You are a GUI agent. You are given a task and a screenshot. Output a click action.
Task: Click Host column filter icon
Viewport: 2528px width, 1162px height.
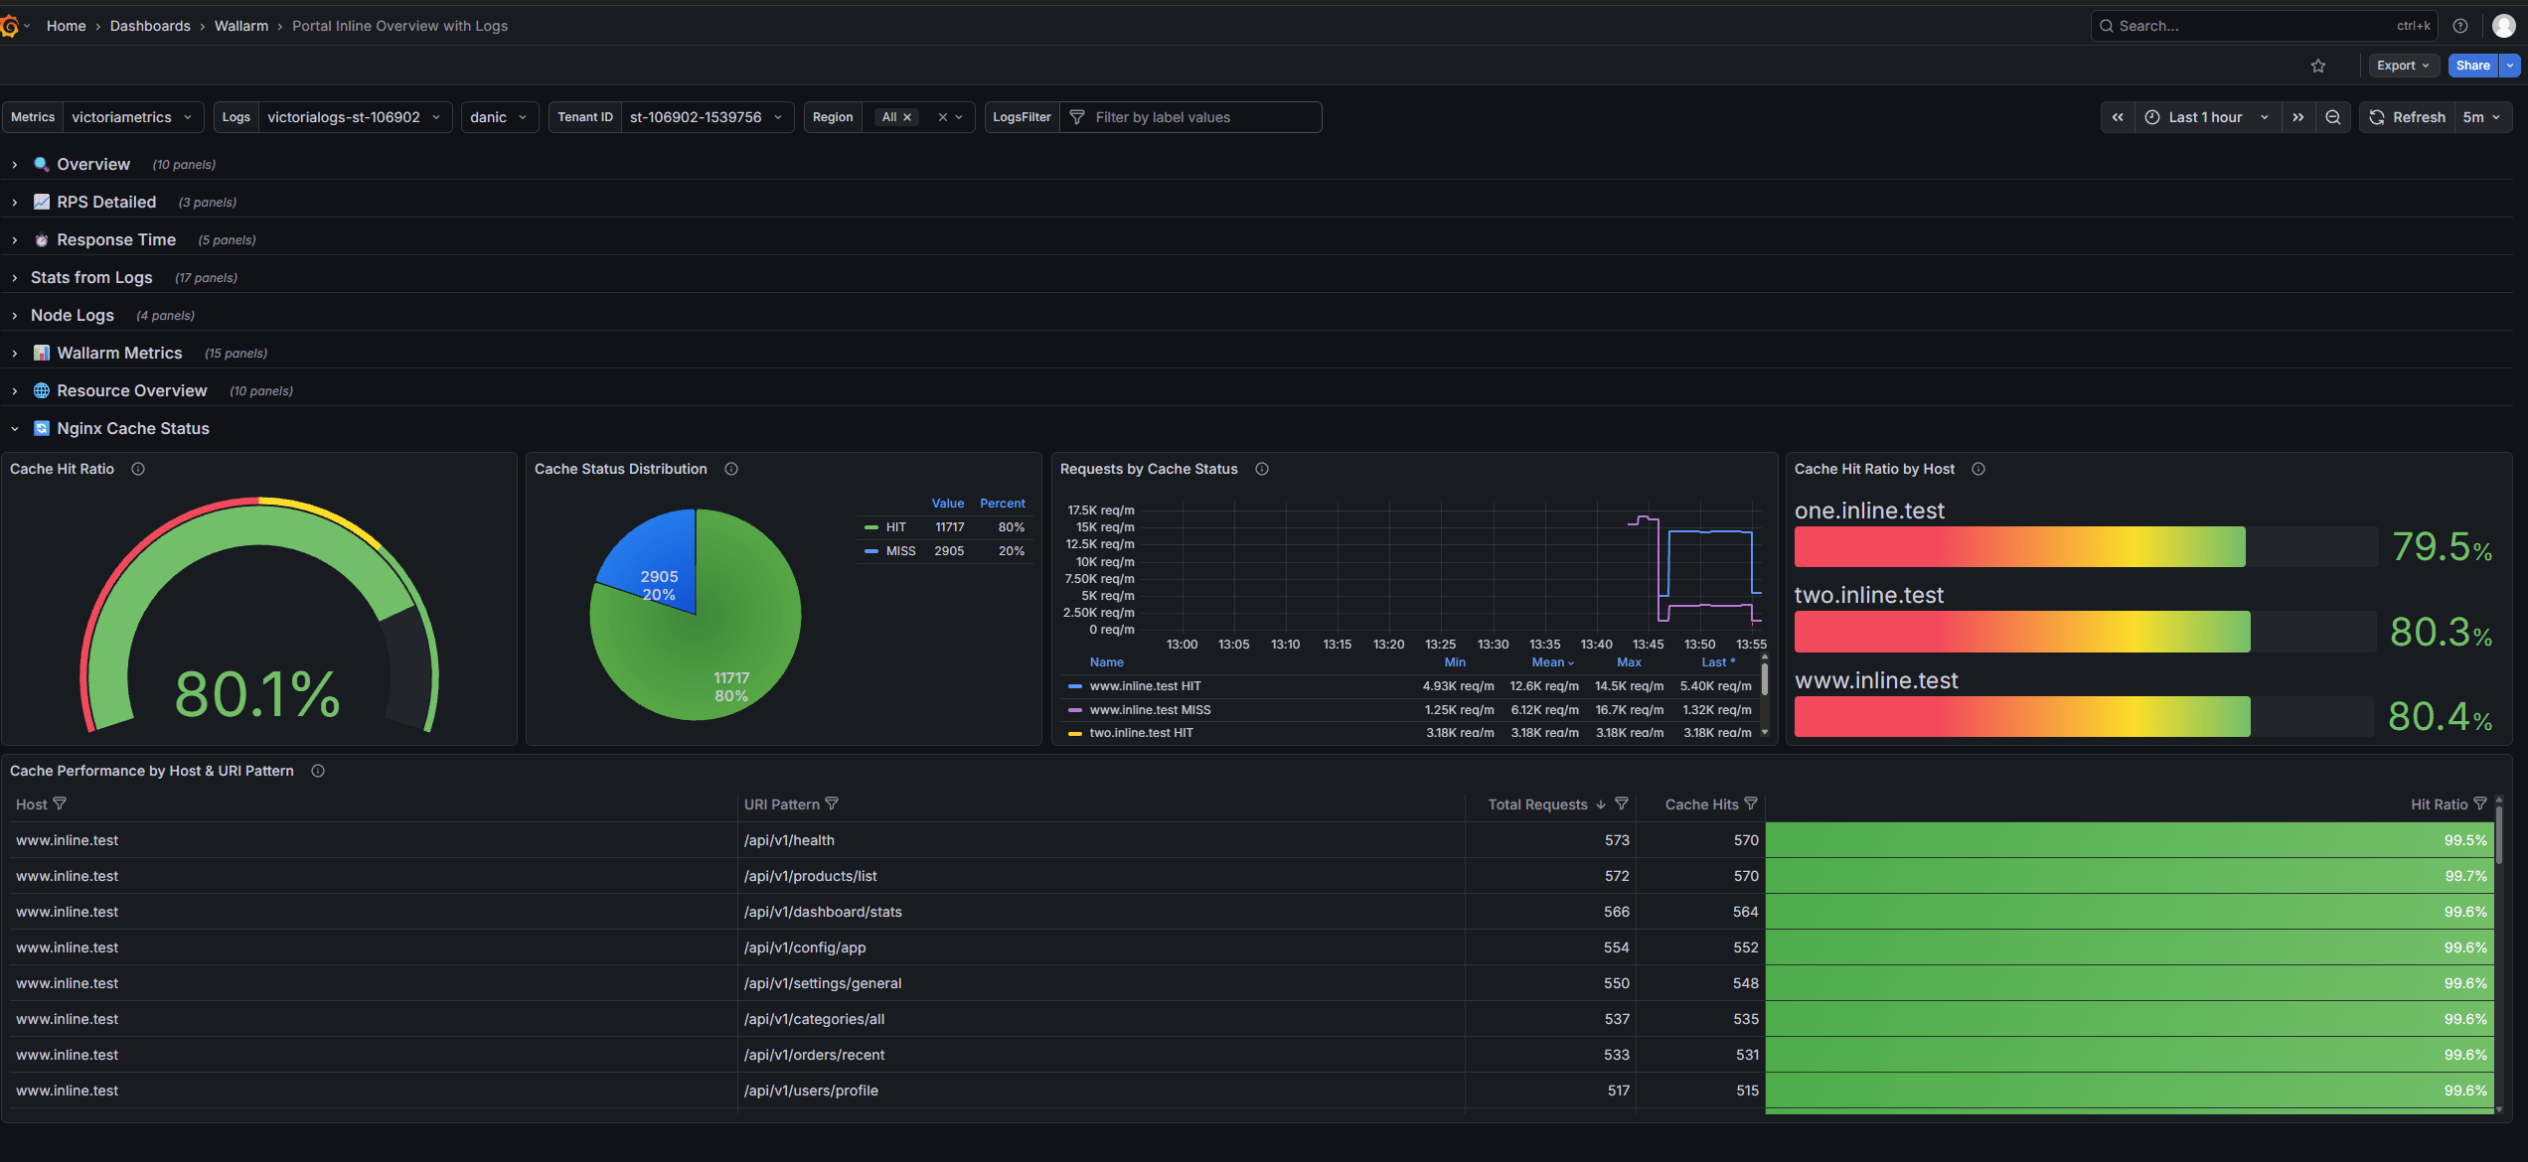[60, 803]
